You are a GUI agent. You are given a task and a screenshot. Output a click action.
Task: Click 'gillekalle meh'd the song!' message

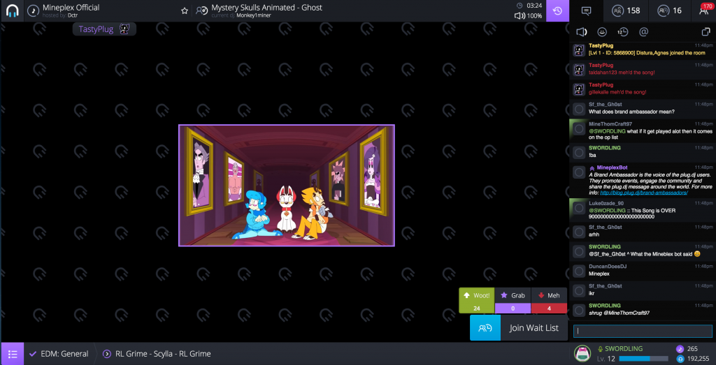617,92
